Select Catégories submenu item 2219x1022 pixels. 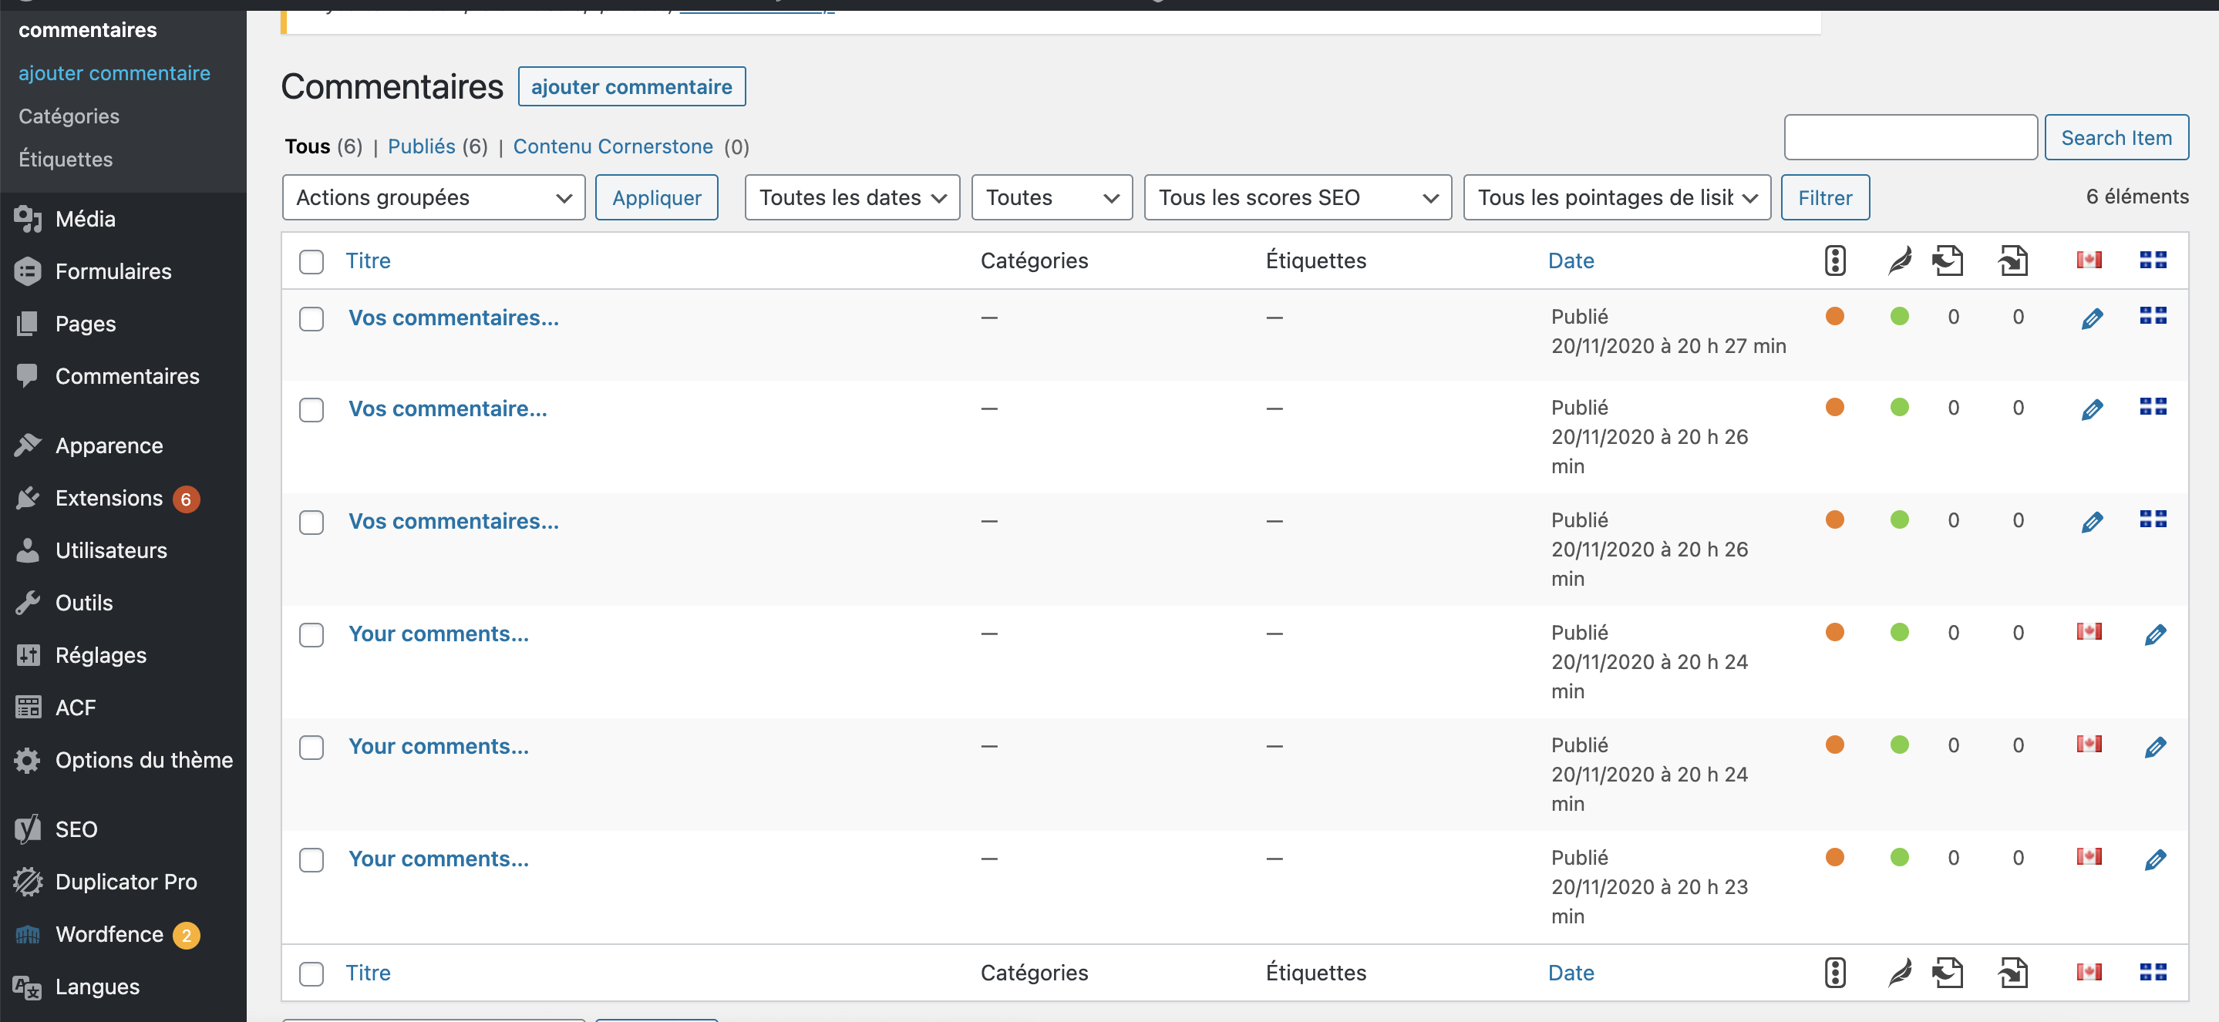point(69,116)
